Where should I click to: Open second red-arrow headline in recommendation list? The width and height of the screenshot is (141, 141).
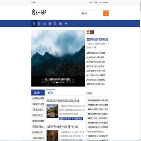click(96, 57)
